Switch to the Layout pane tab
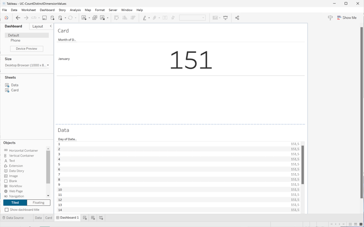364x227 pixels. point(37,27)
